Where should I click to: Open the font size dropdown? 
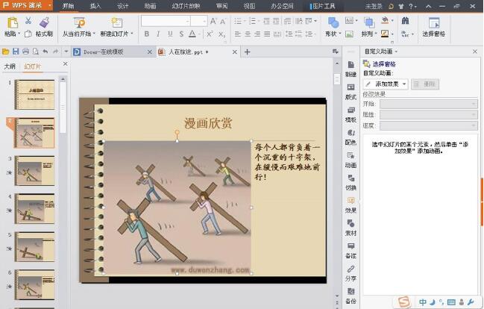204,21
